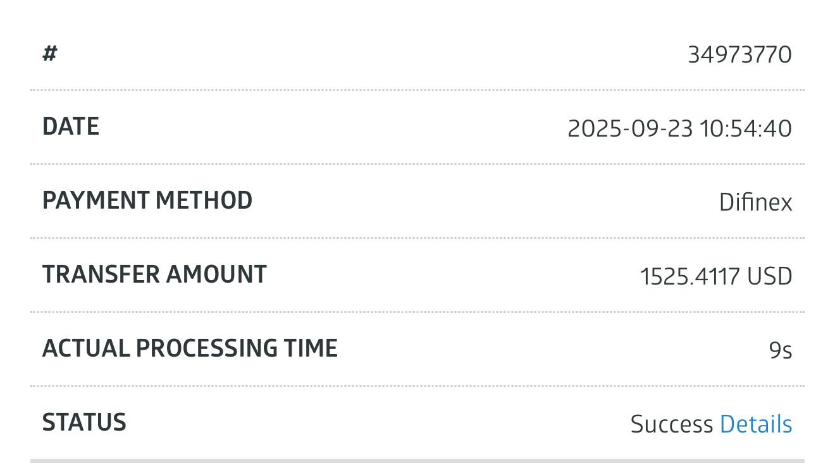Click the USD currency text

coord(769,277)
